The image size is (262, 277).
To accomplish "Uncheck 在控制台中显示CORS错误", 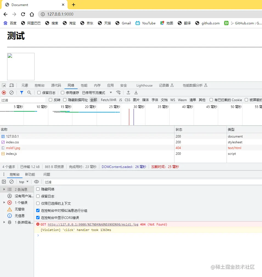I will [x=38, y=218].
